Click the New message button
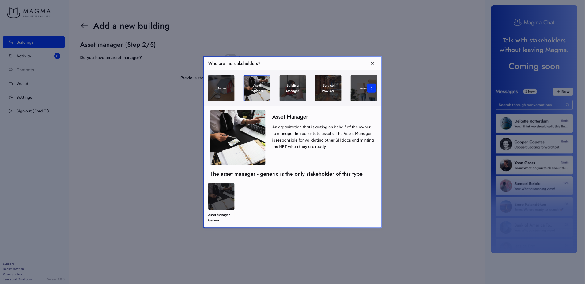 pos(563,92)
